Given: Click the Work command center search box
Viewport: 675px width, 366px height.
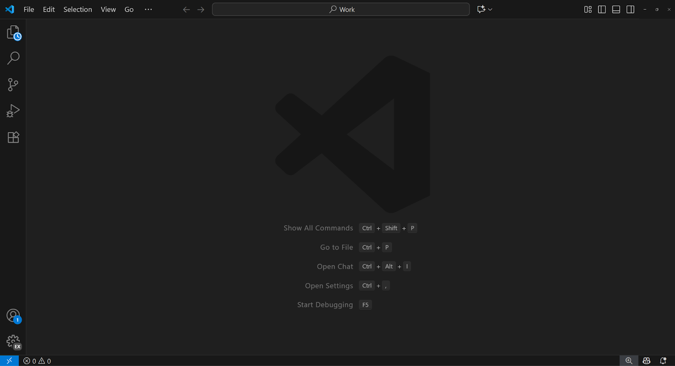Looking at the screenshot, I should 341,9.
